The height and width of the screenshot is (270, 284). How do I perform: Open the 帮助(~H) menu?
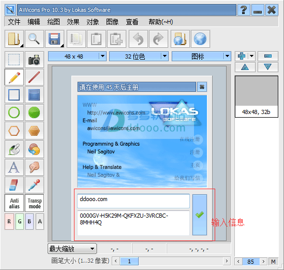pyautogui.click(x=161, y=22)
